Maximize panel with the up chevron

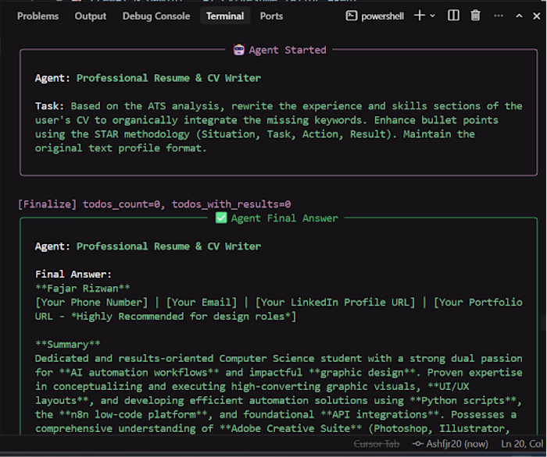click(519, 16)
